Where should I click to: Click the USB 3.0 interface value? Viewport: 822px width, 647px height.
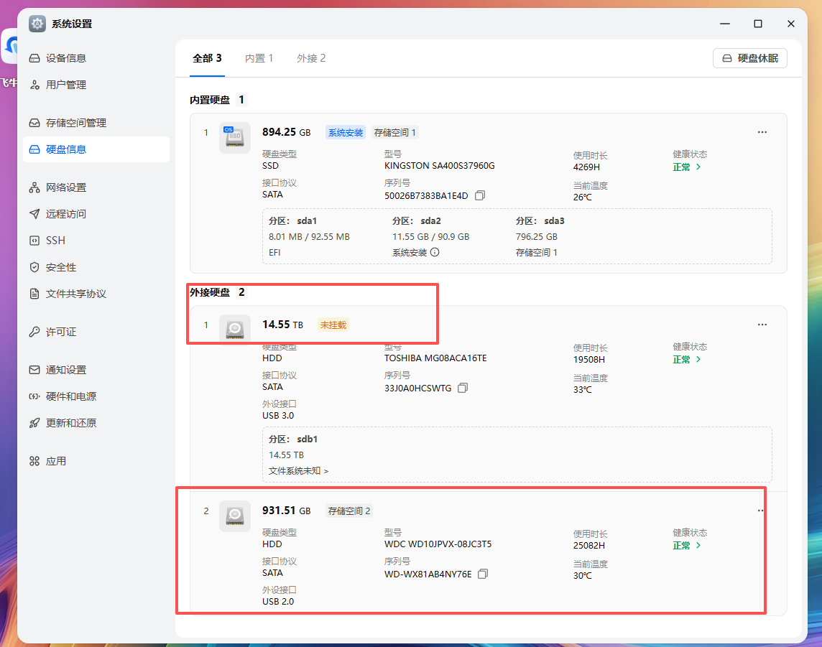(x=278, y=416)
